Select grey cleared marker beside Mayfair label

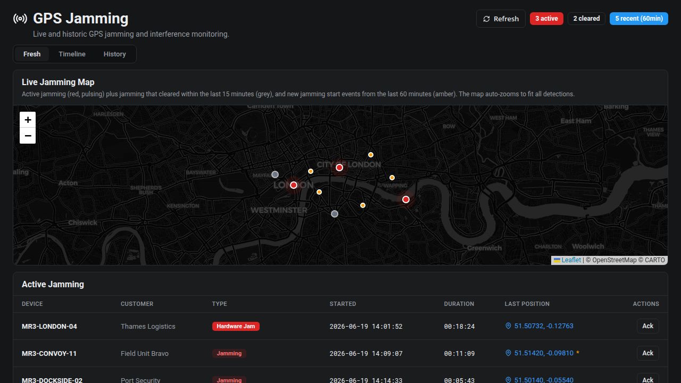275,174
